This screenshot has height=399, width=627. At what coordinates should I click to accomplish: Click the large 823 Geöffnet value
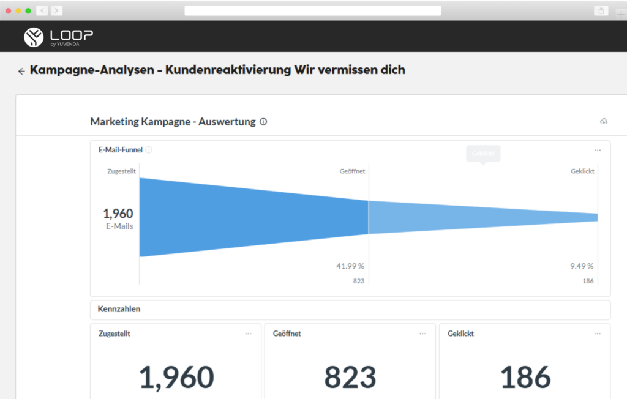pyautogui.click(x=350, y=378)
